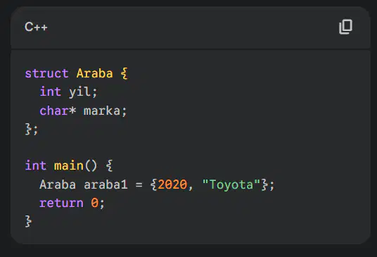Click the number 2020
377x257 pixels.
[172, 184]
